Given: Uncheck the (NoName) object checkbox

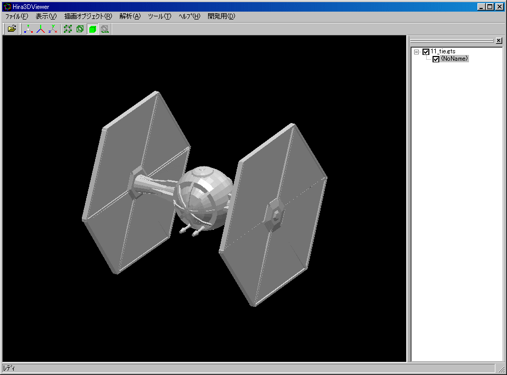Looking at the screenshot, I should [436, 59].
